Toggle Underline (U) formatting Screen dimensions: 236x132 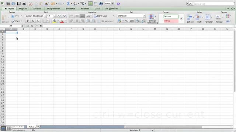coord(38,21)
